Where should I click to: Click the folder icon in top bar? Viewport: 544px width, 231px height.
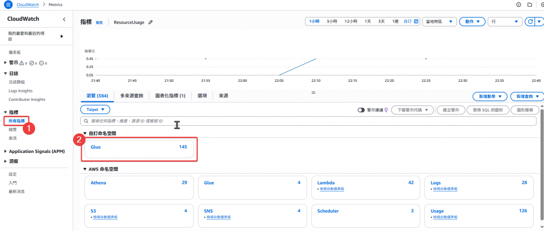[530, 5]
